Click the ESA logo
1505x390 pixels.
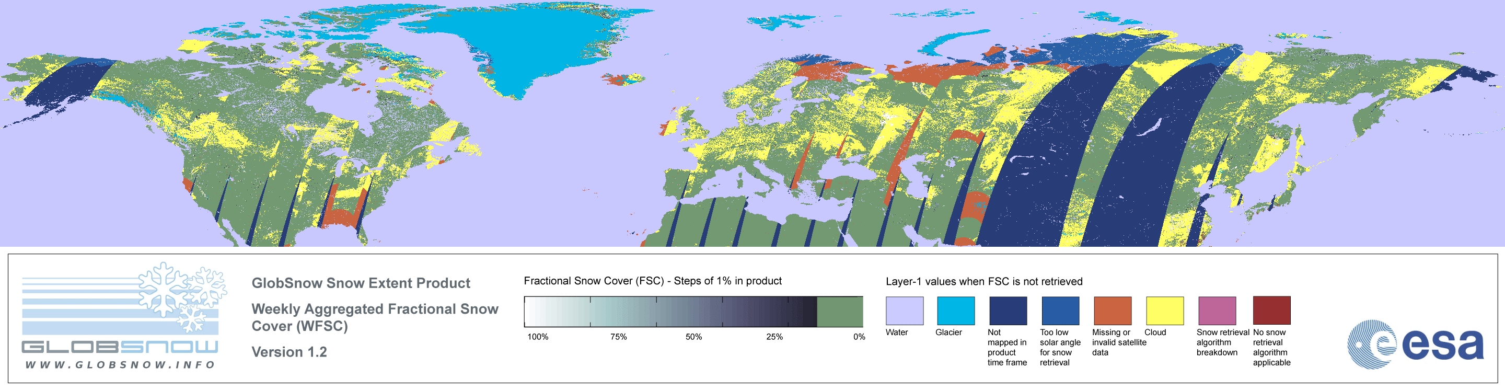(1416, 344)
